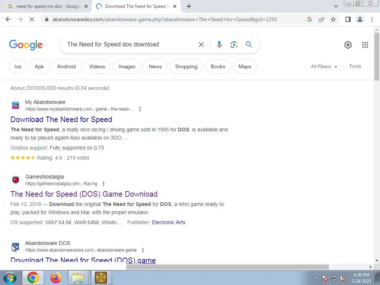
Task: Open the search Tools options
Action: click(x=355, y=66)
